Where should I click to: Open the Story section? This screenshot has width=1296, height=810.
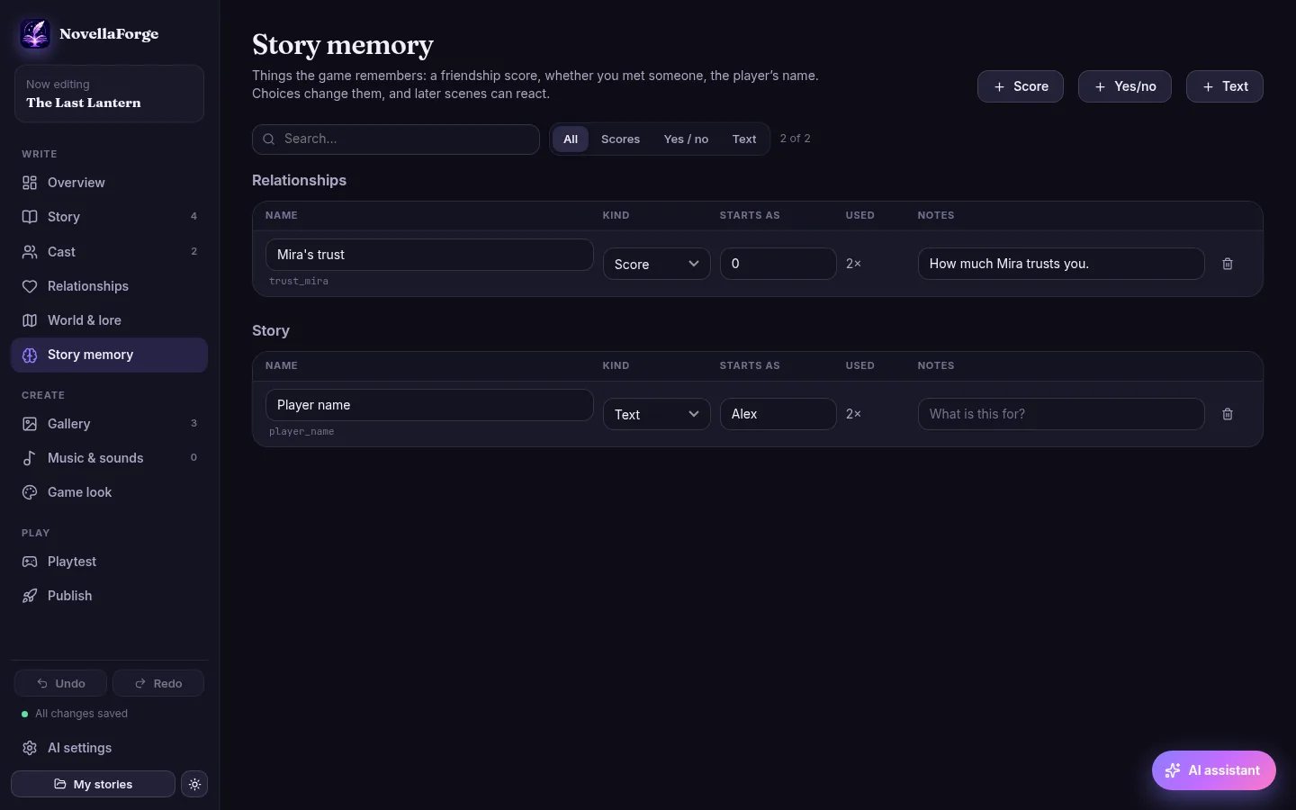[109, 217]
